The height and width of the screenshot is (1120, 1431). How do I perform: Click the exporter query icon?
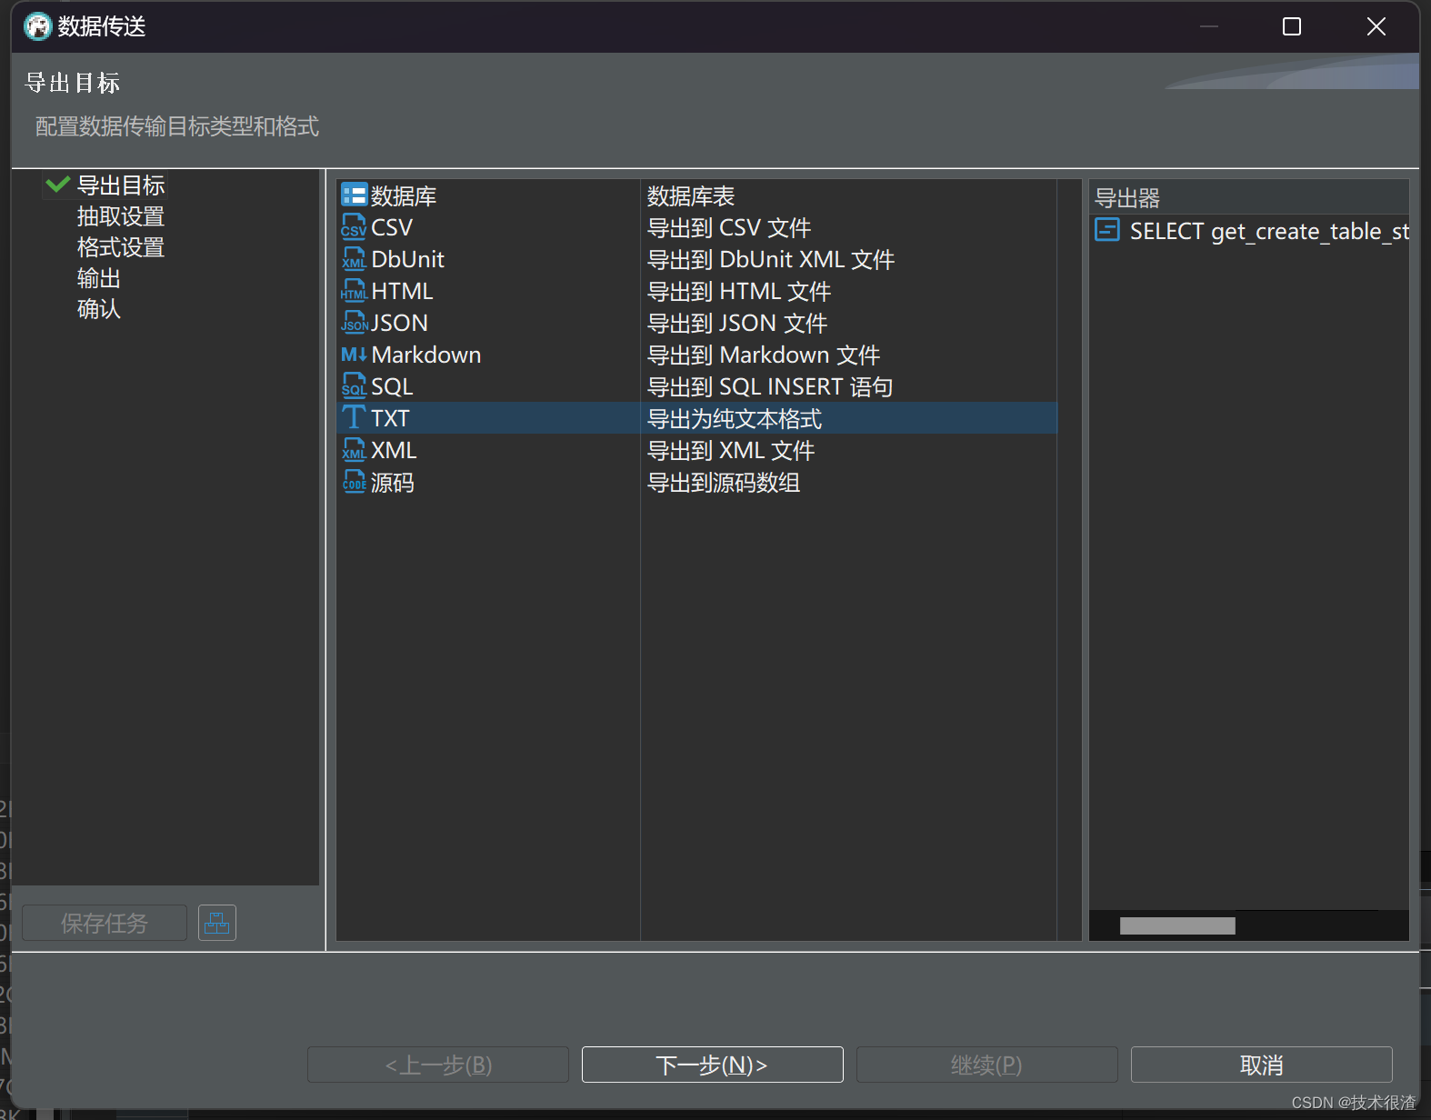pyautogui.click(x=1107, y=230)
